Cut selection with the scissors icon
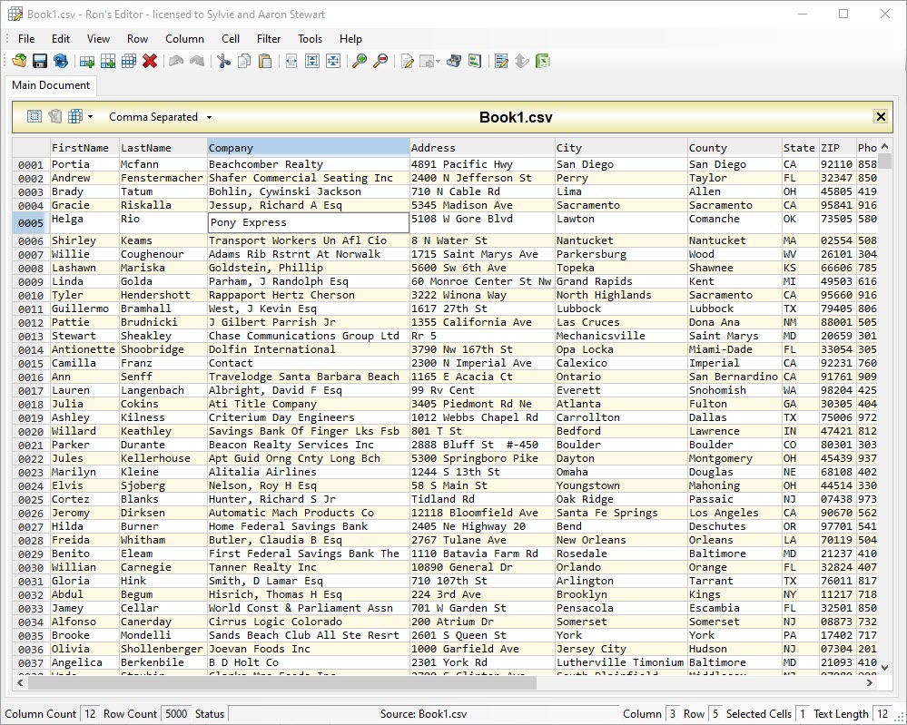 pyautogui.click(x=224, y=61)
